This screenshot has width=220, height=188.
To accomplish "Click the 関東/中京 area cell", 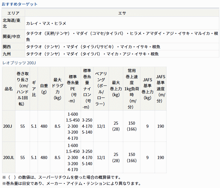I will coord(13,36).
